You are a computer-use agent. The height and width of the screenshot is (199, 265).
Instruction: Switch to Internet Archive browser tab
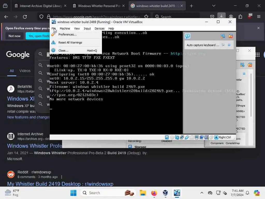click(x=40, y=6)
